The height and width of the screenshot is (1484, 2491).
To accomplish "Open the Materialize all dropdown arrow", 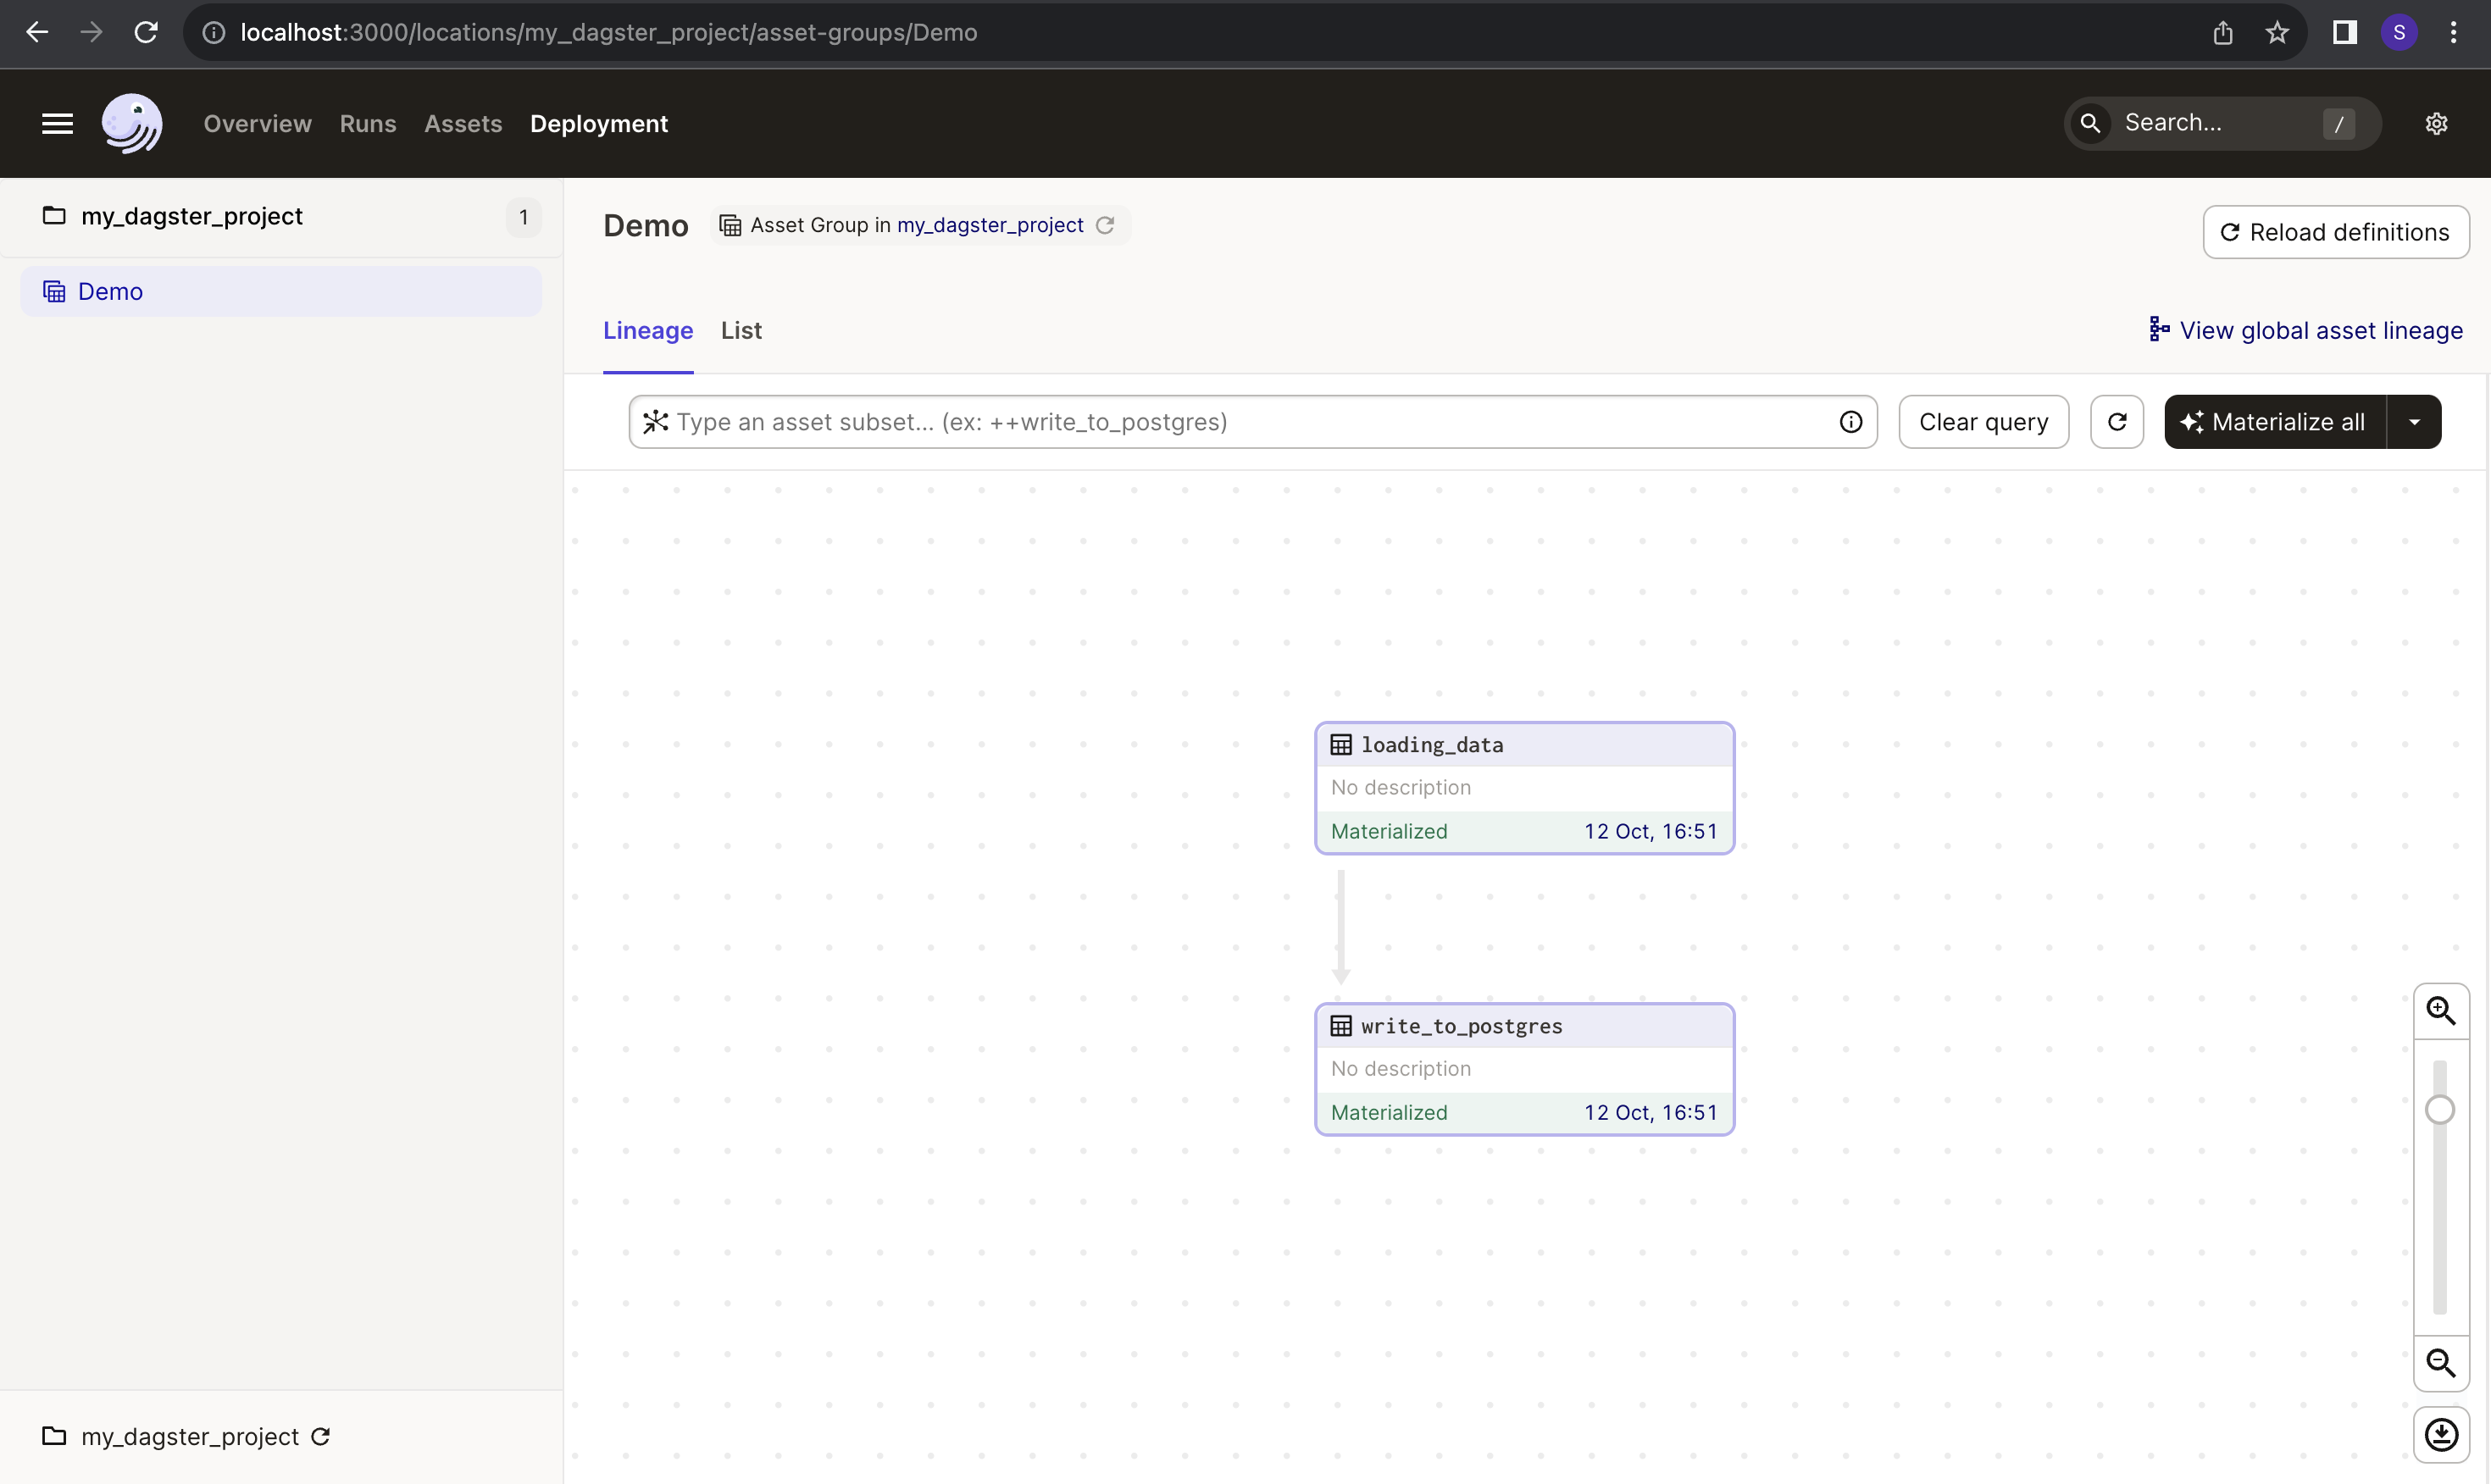I will click(x=2416, y=421).
